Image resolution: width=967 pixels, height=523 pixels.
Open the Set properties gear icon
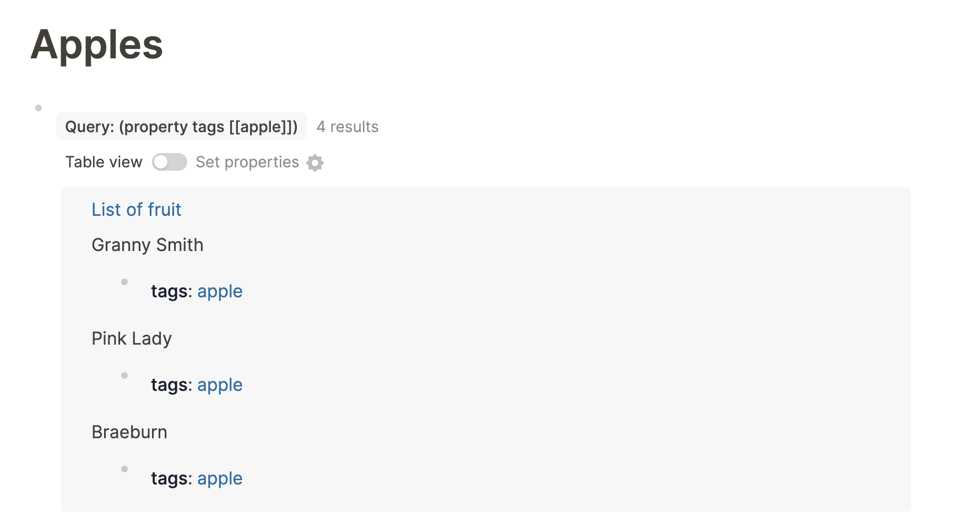314,162
